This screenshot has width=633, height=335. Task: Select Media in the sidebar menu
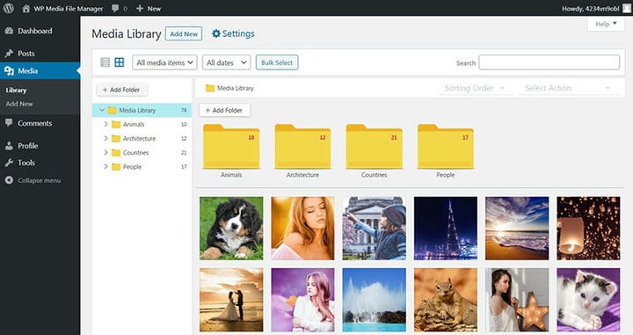40,70
